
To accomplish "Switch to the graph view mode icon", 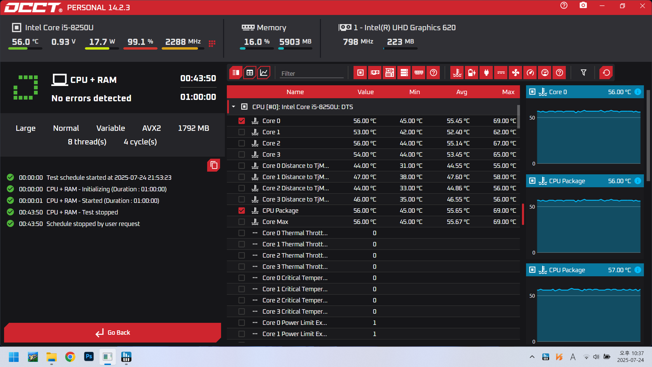I will (x=264, y=73).
